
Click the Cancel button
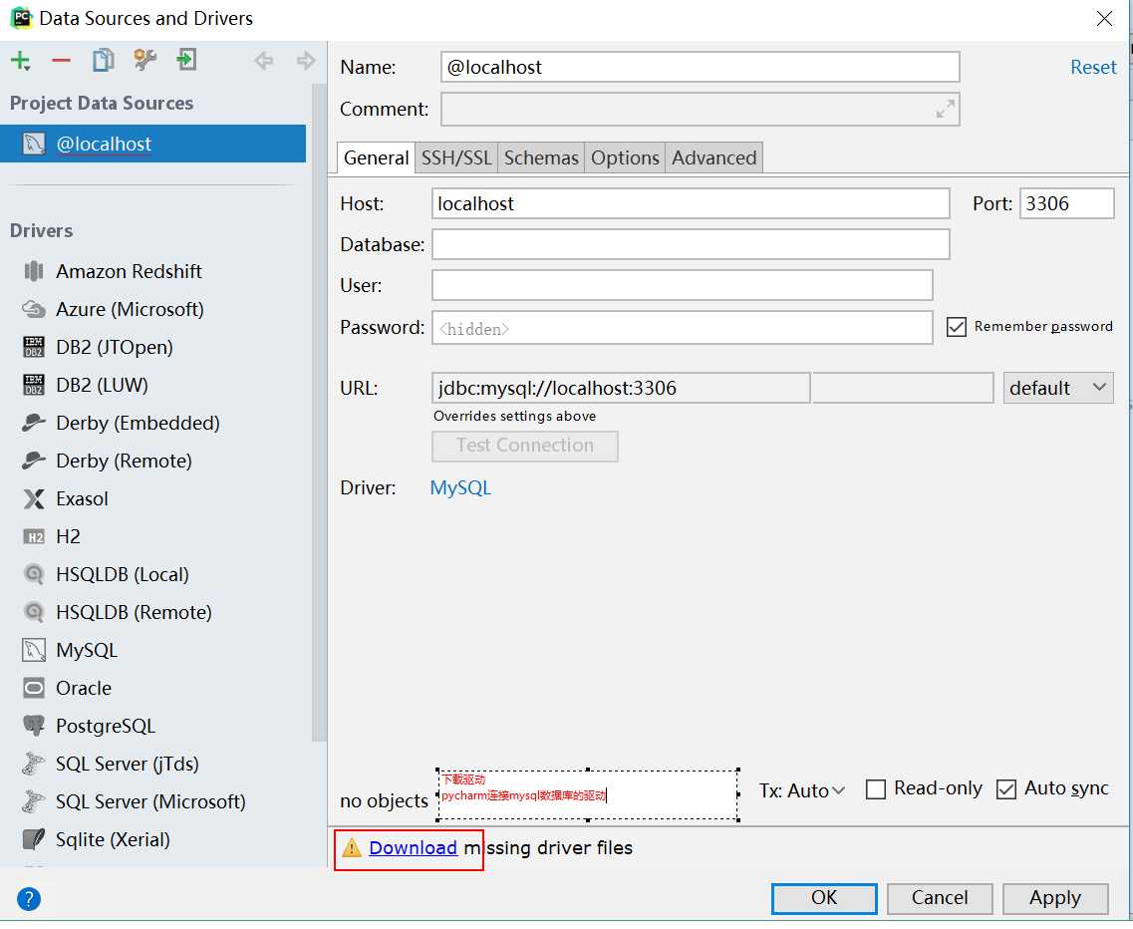[940, 899]
